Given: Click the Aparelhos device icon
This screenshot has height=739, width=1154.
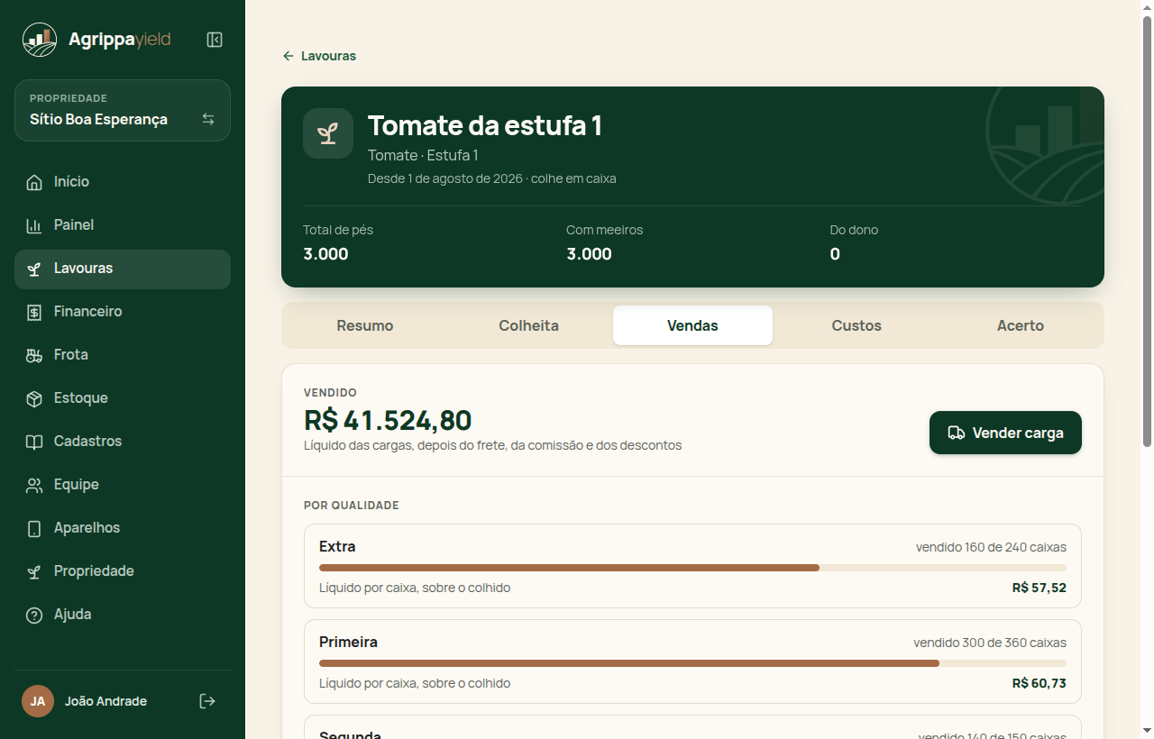Looking at the screenshot, I should 34,528.
